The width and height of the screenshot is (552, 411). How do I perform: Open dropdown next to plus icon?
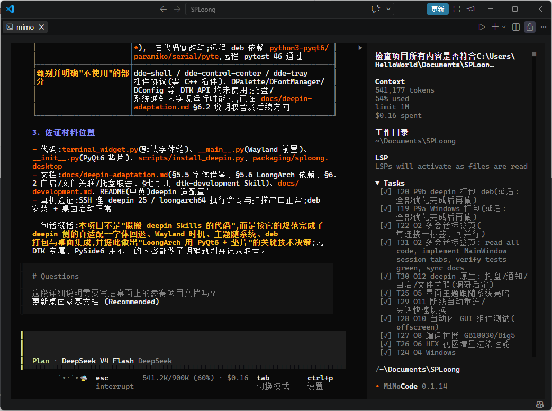tap(504, 27)
